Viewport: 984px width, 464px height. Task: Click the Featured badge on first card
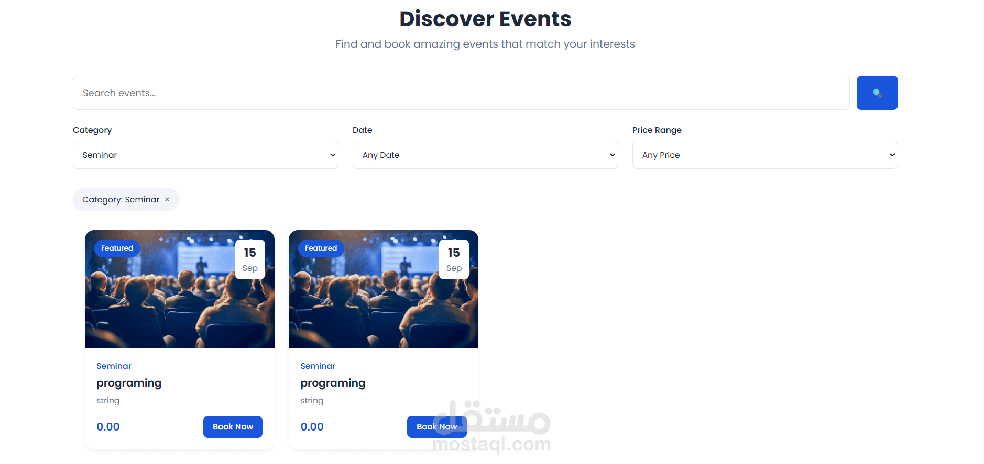117,248
